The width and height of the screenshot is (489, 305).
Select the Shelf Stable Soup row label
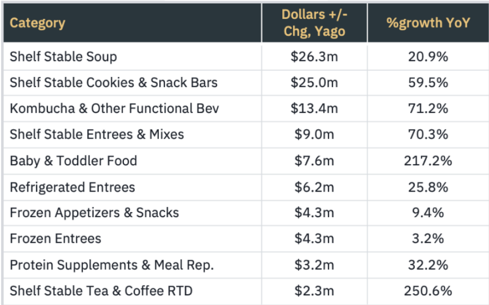pos(63,56)
